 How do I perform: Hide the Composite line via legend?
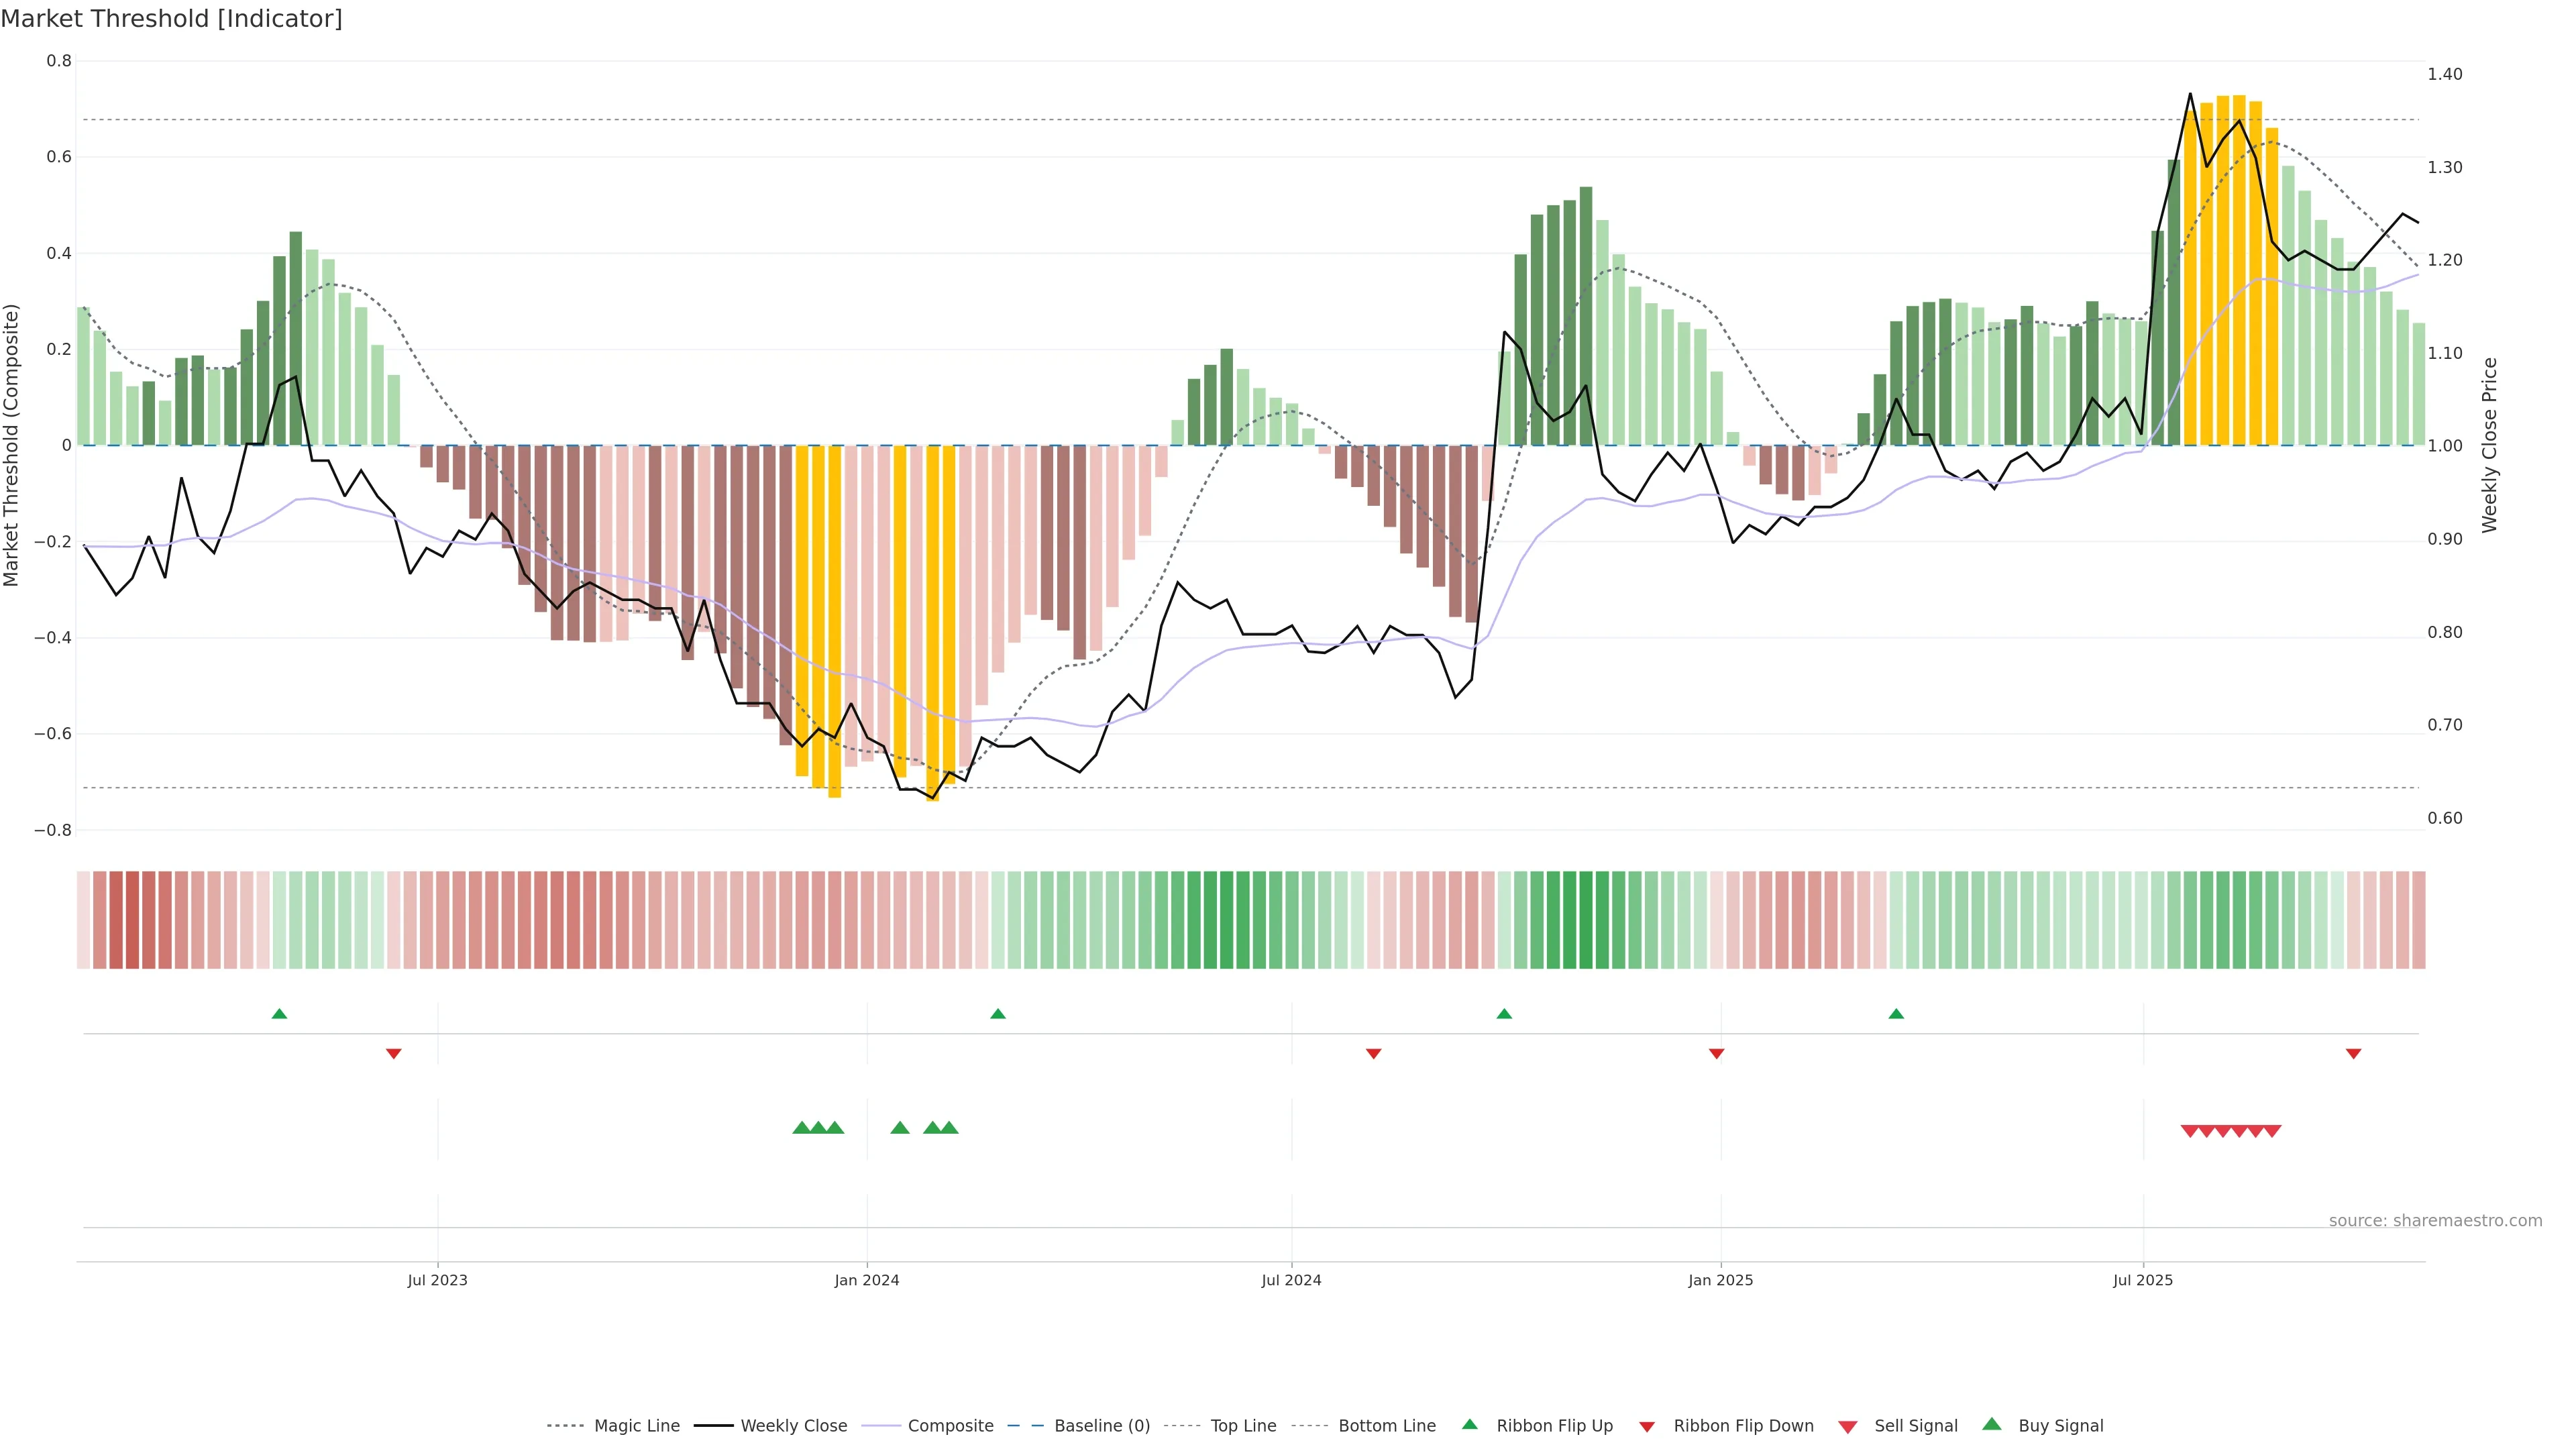pos(950,1426)
